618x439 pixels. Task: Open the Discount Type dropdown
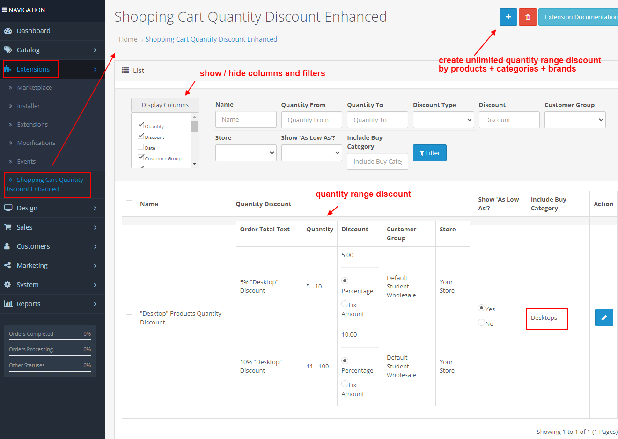(x=443, y=120)
